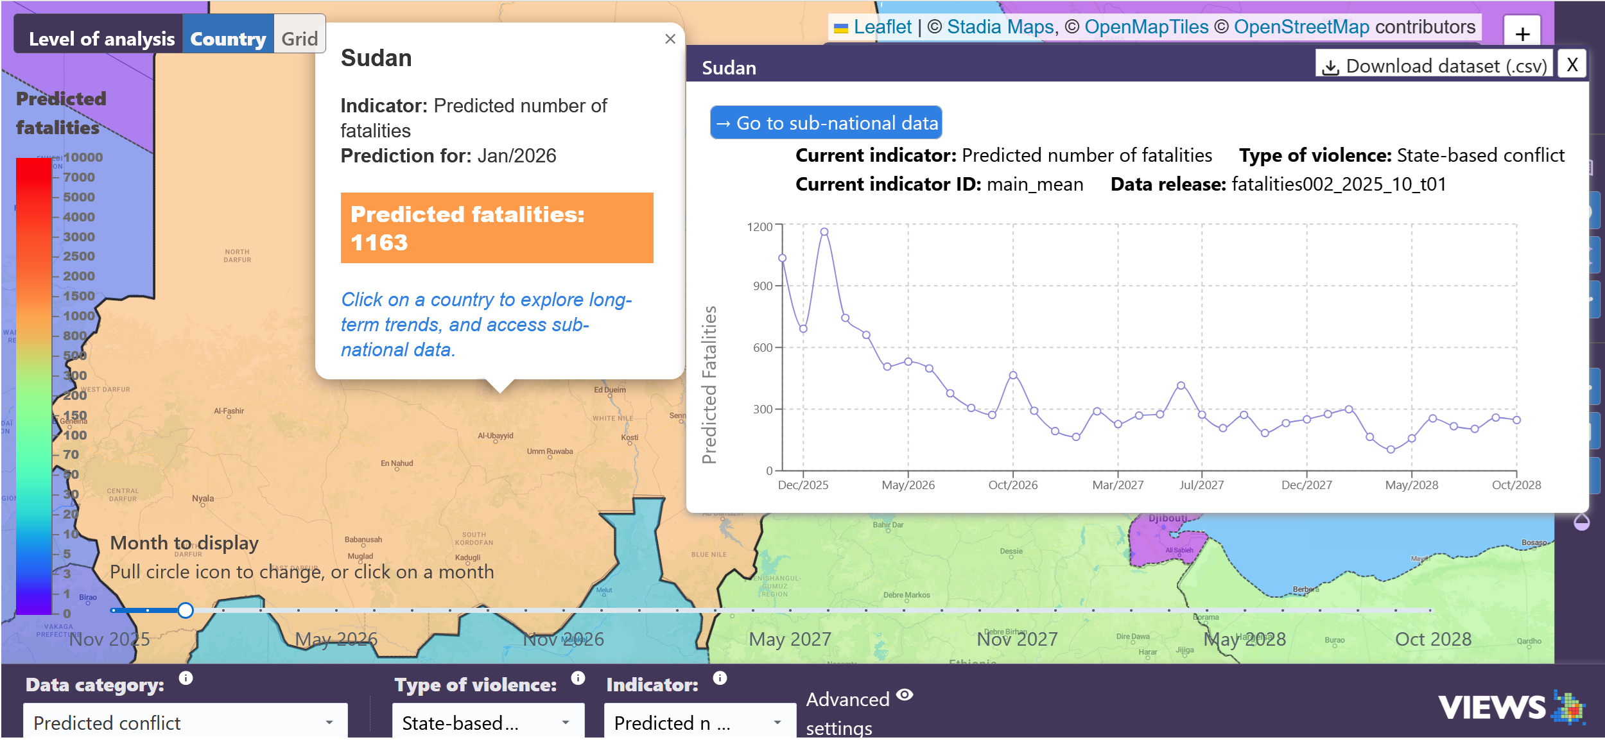This screenshot has height=742, width=1605.
Task: Open the Stadia Maps link
Action: tap(1000, 27)
